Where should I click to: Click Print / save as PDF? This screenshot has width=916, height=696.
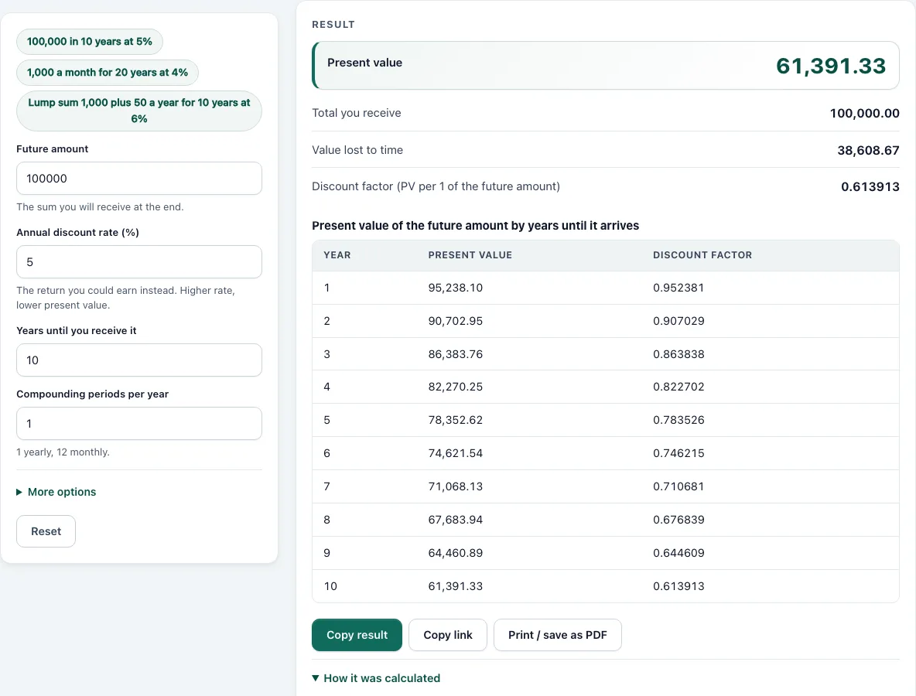[557, 635]
